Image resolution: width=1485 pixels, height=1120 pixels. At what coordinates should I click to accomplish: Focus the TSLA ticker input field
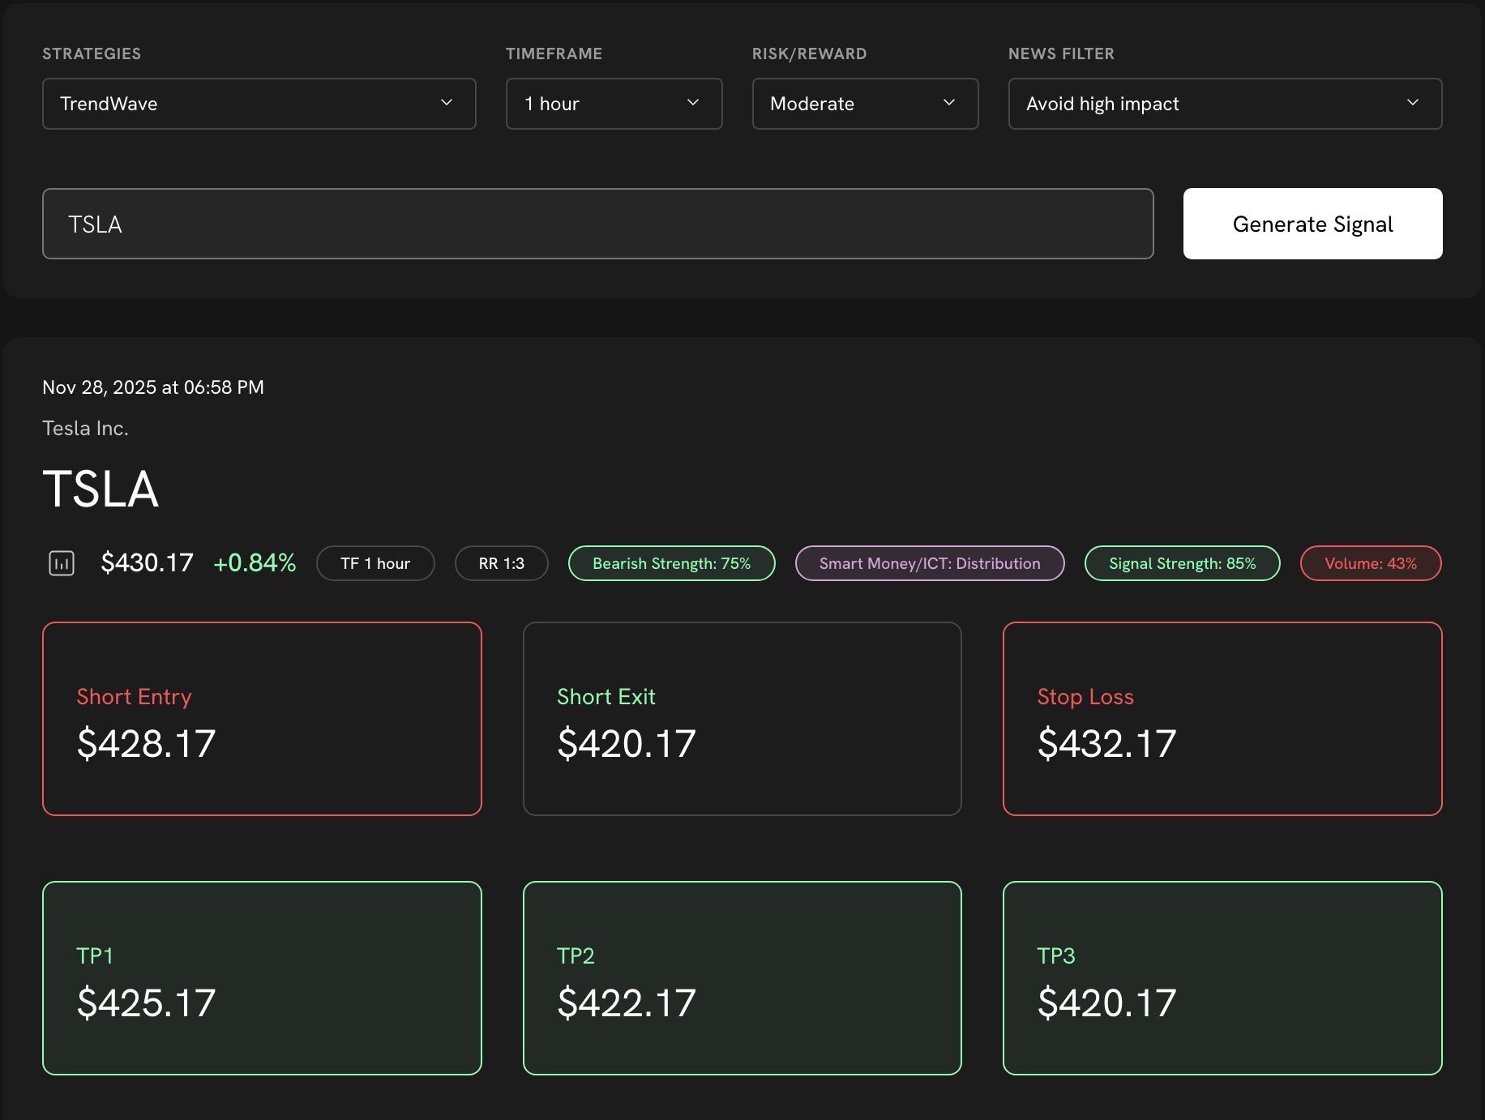(597, 224)
